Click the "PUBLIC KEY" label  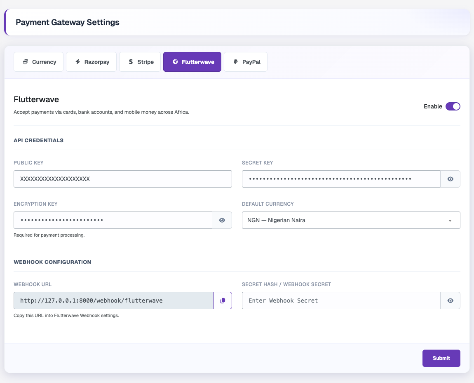pyautogui.click(x=28, y=162)
